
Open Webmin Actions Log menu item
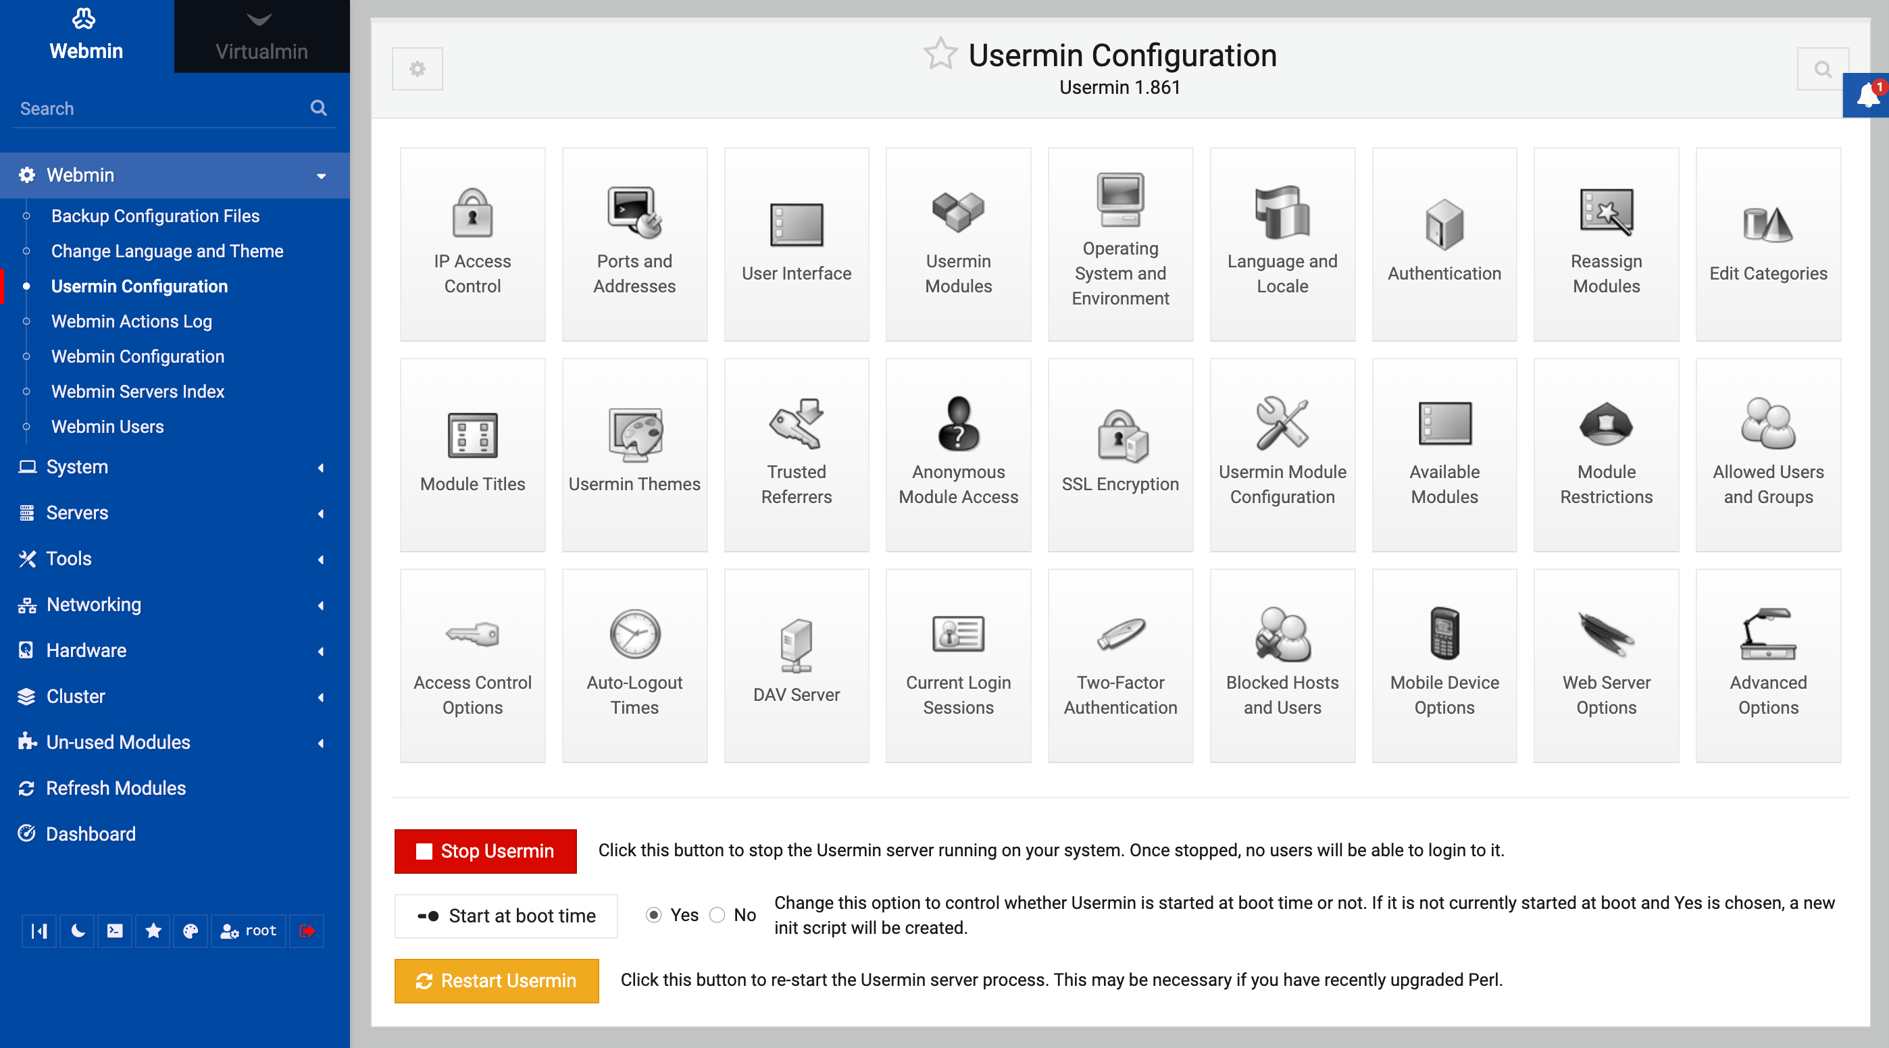coord(131,321)
